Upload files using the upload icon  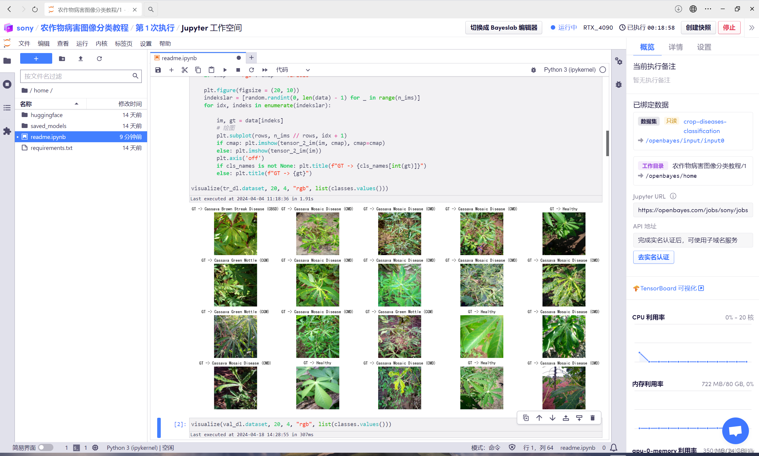[x=81, y=58]
